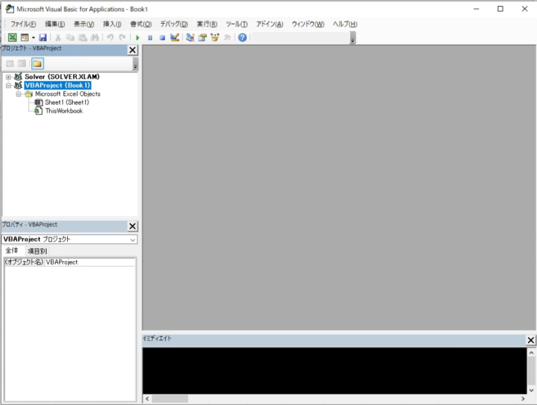The height and width of the screenshot is (405, 537).
Task: Close the イミディエイト window pane
Action: 531,340
